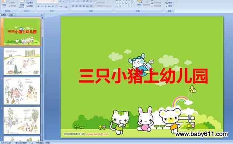Click the red title 三只小猪上幼儿园
233x144 pixels.
point(143,76)
